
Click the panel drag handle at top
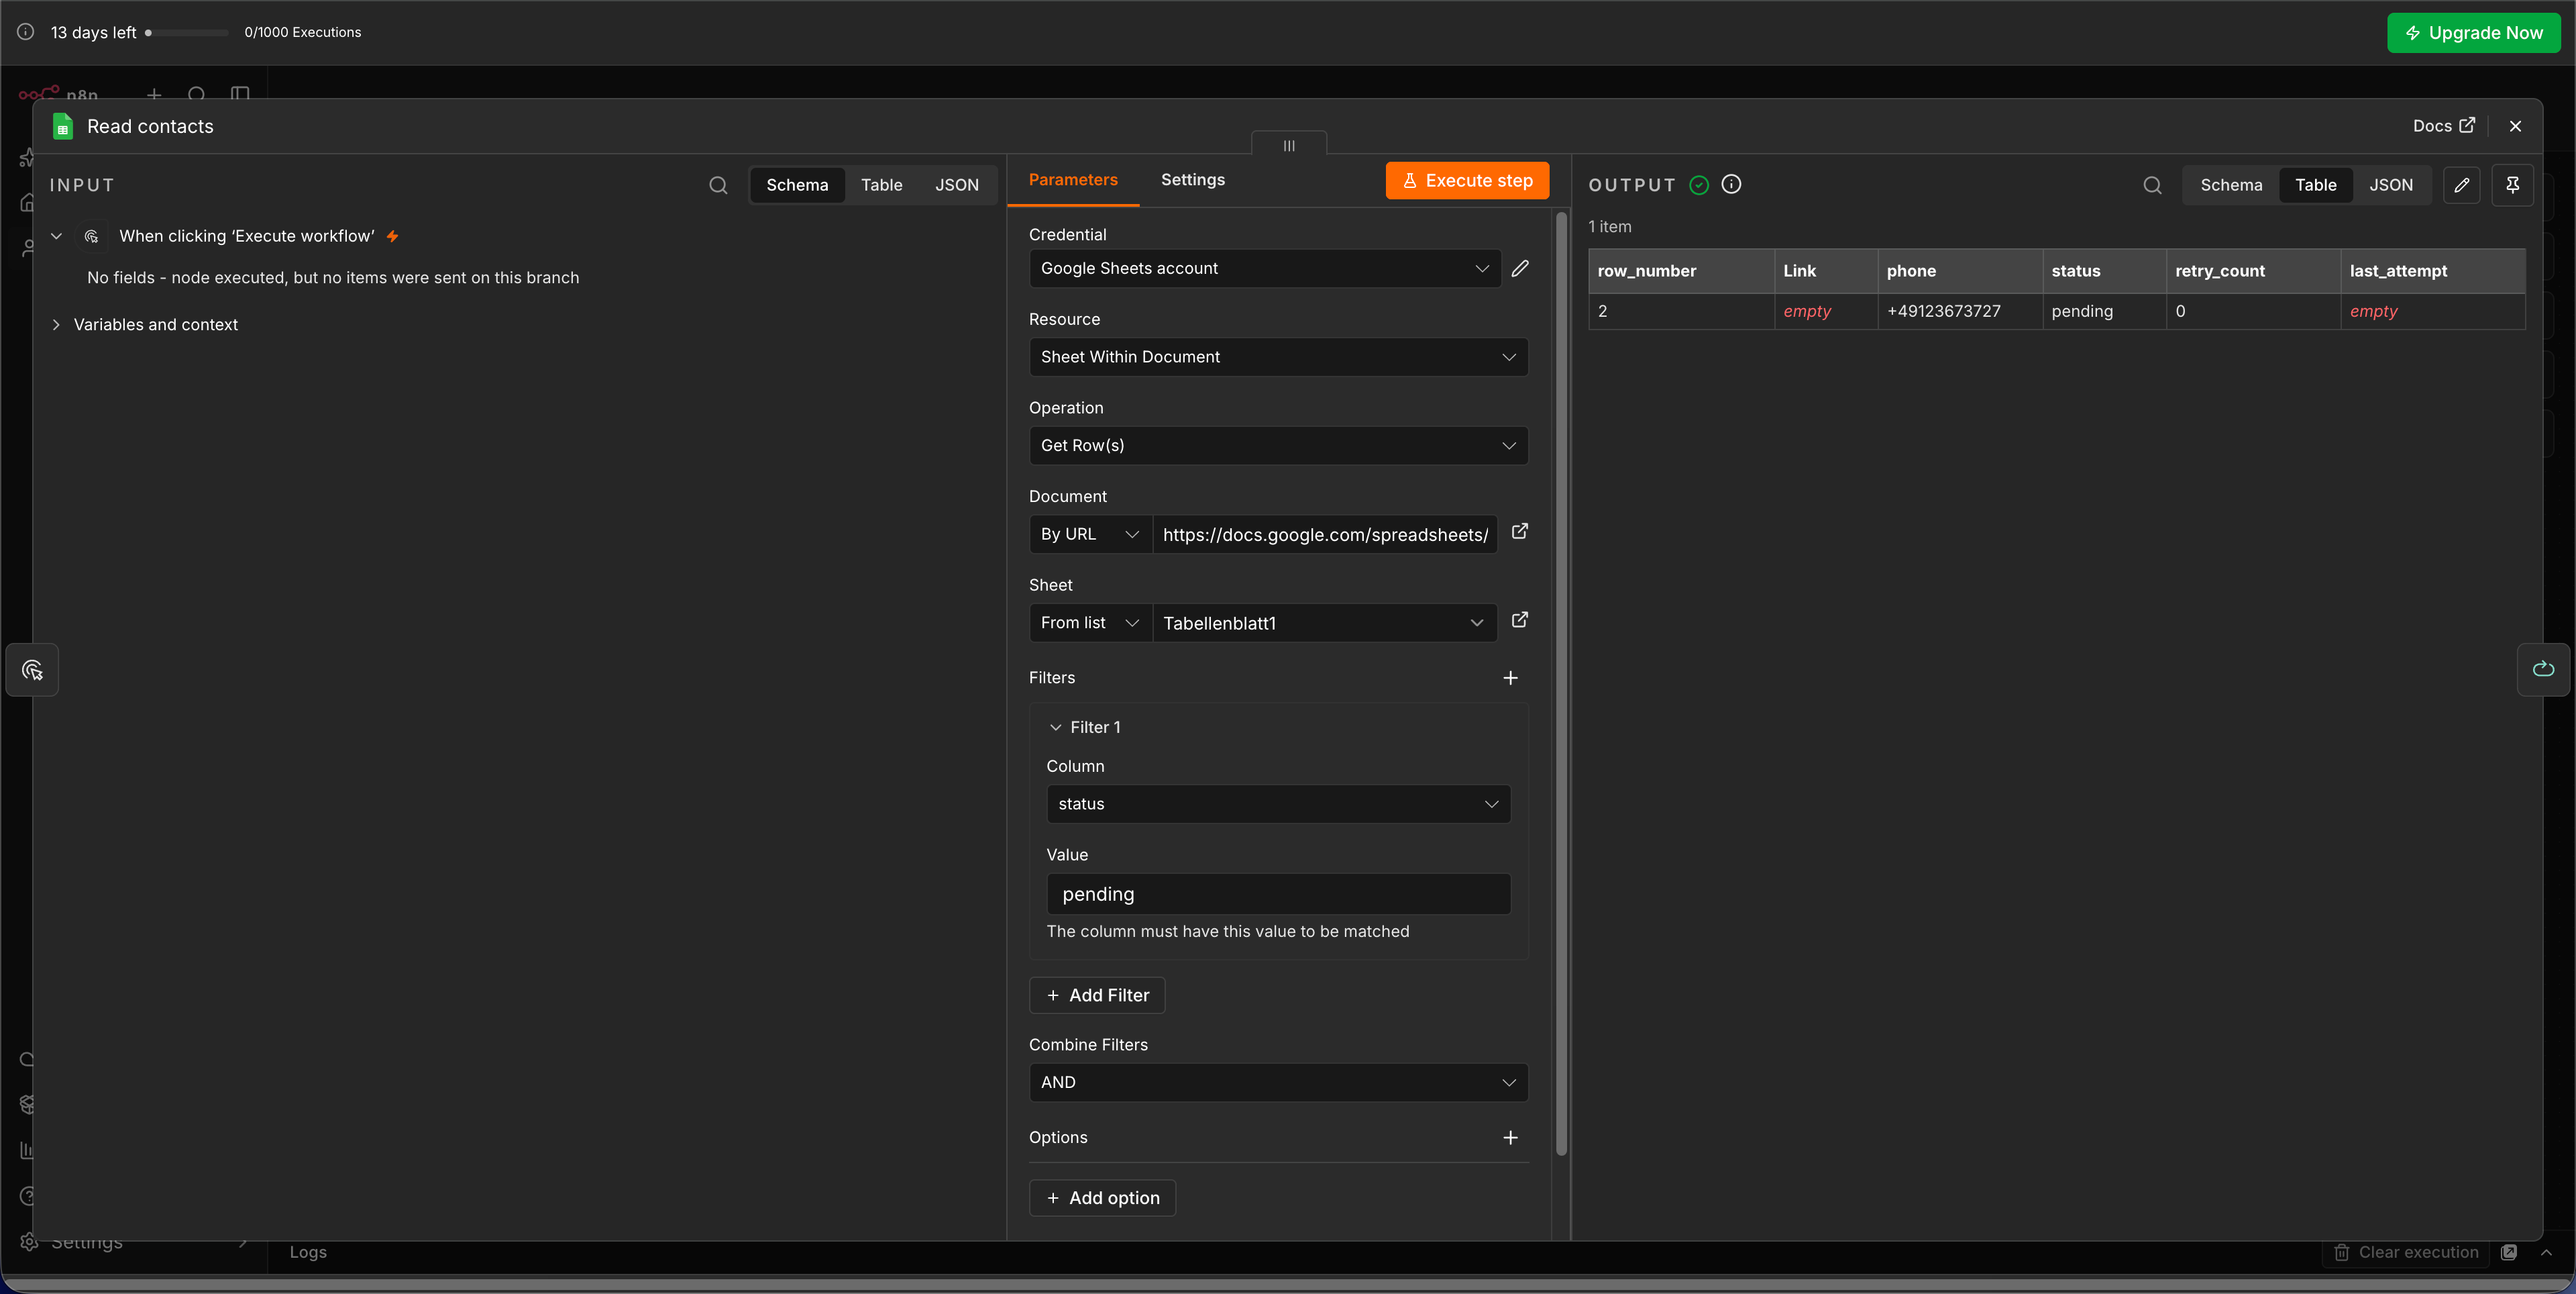click(x=1289, y=145)
